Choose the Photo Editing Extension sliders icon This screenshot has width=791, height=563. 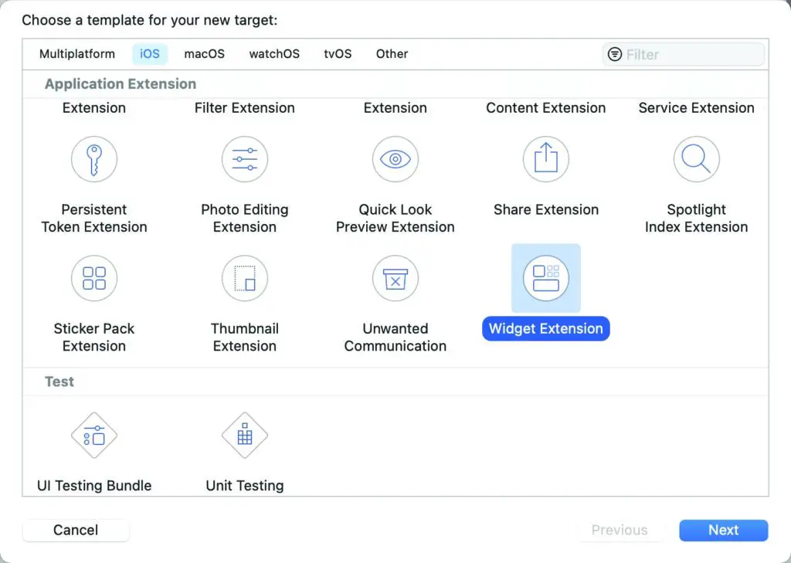[245, 159]
